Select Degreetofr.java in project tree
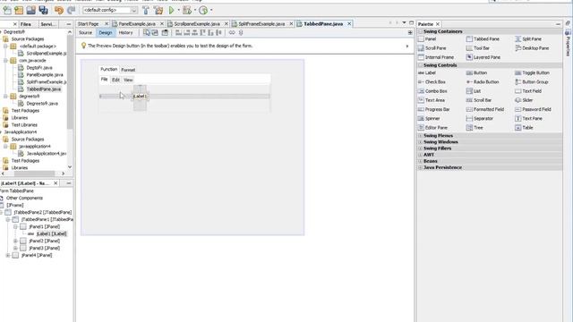The width and height of the screenshot is (573, 322). coord(42,104)
